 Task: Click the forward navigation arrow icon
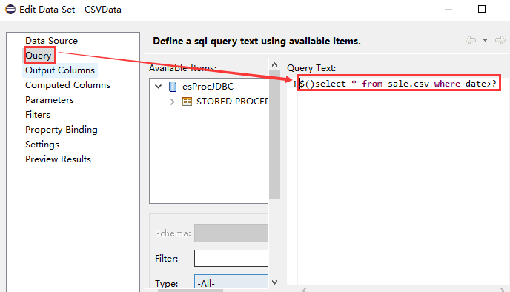(x=500, y=40)
